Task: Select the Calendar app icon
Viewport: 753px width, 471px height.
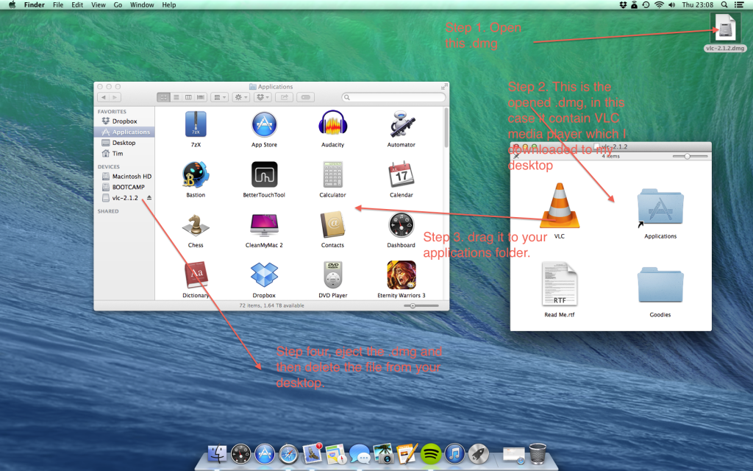Action: 401,174
